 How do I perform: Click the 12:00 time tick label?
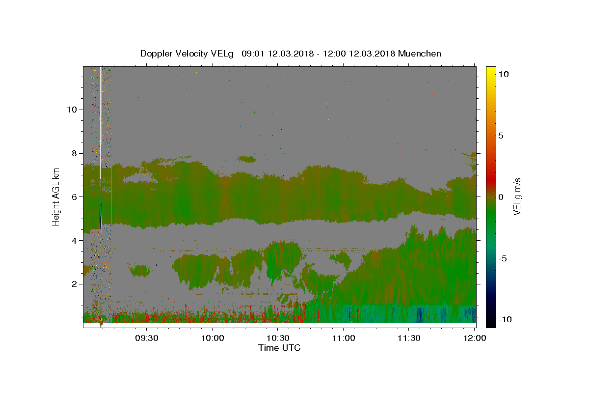pos(475,338)
